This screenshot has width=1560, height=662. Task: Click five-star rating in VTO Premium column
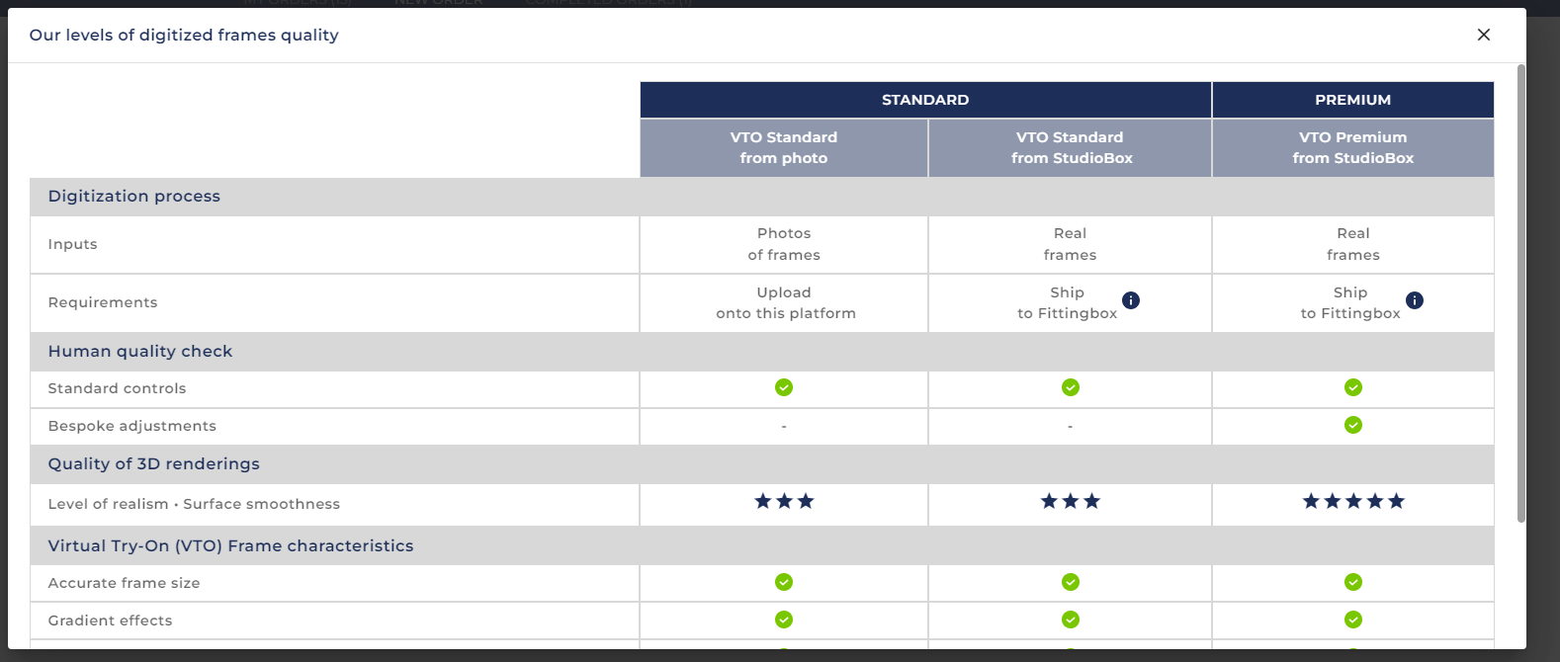pyautogui.click(x=1353, y=502)
